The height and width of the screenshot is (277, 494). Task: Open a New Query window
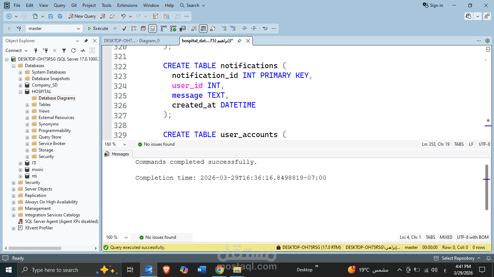point(82,16)
